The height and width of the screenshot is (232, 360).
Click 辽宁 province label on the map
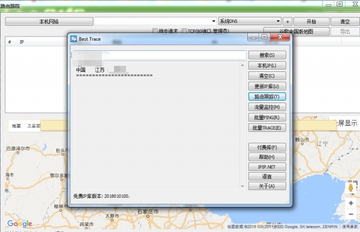(322, 144)
